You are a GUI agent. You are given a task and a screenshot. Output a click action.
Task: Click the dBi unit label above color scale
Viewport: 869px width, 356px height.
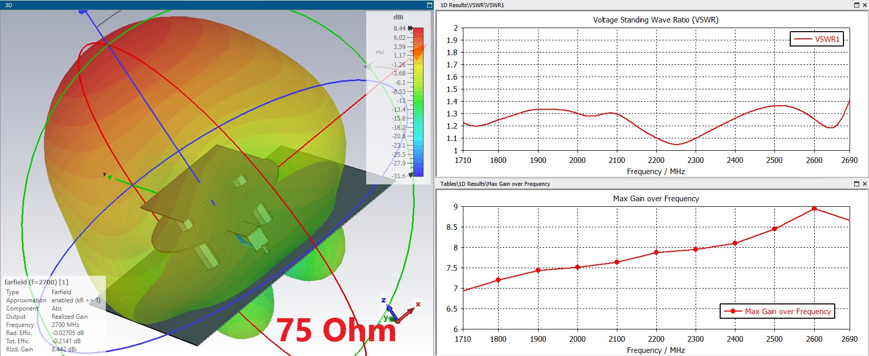click(x=398, y=17)
